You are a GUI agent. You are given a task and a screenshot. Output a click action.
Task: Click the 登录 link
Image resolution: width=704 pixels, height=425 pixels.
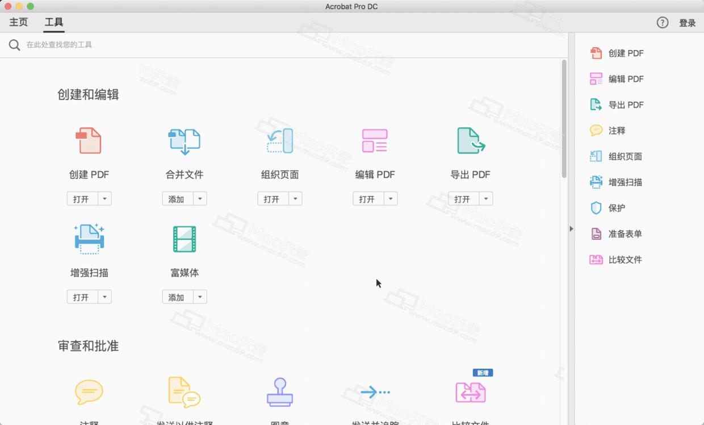click(687, 23)
